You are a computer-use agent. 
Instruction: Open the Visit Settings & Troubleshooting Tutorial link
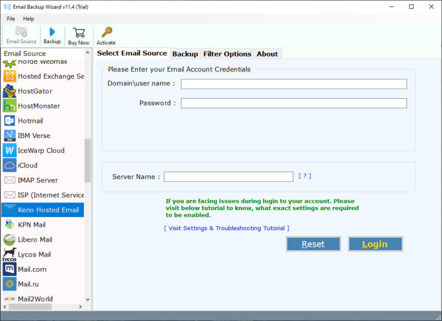[x=227, y=228]
